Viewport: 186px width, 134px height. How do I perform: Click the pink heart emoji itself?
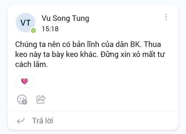25,81
